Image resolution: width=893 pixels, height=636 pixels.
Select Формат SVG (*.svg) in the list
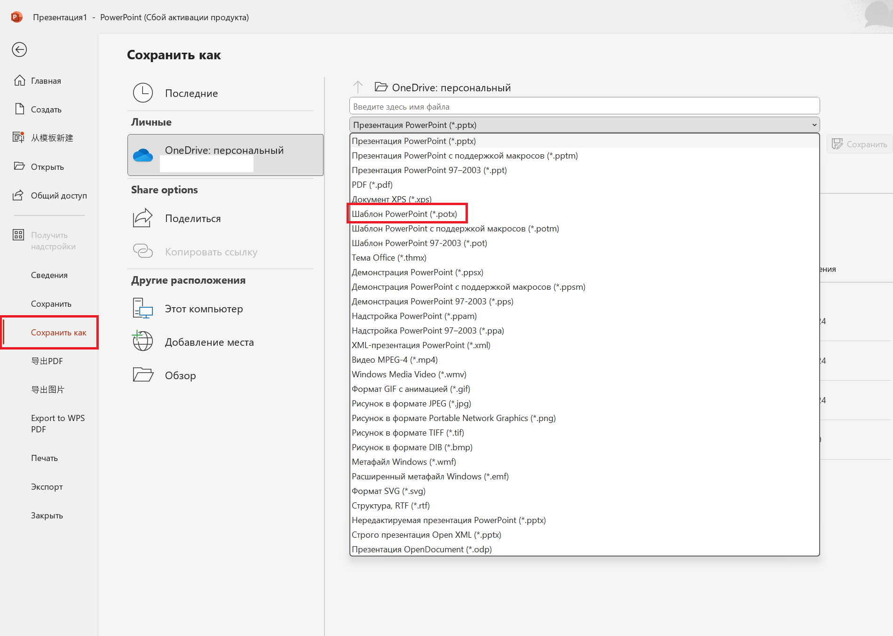388,491
